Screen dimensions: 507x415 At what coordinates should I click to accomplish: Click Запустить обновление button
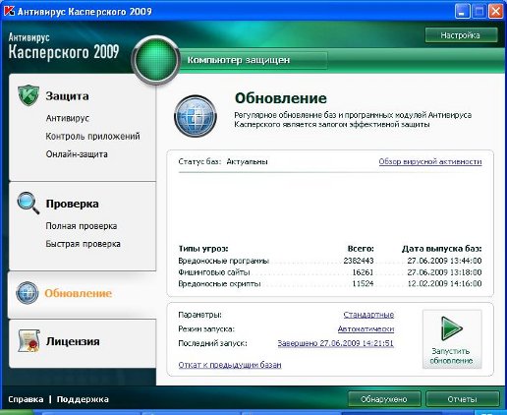[x=452, y=339]
